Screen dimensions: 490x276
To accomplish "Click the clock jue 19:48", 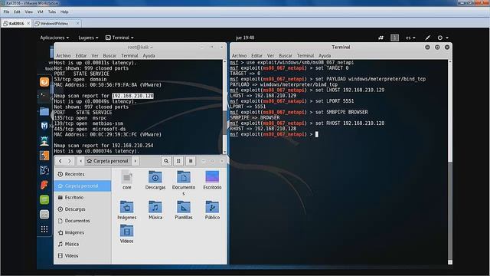I will [245, 38].
